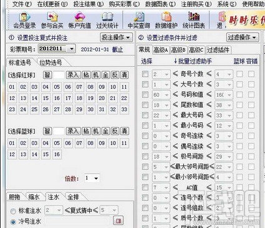Open 统计图表 chart icon
This screenshot has height=228, width=265.
(194, 21)
